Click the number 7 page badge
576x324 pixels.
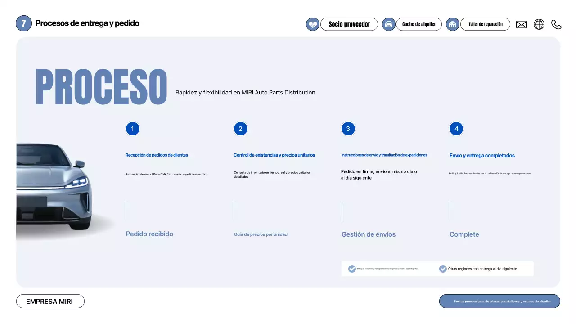pos(24,23)
